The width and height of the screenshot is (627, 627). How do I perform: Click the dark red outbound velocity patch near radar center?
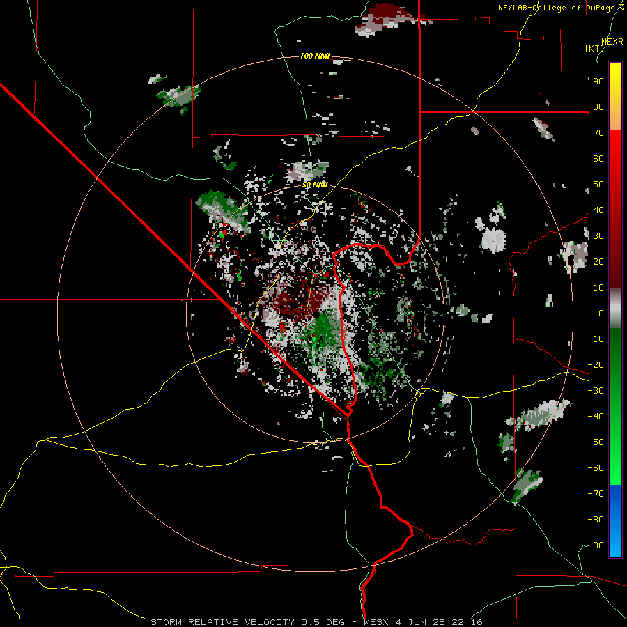(x=298, y=300)
